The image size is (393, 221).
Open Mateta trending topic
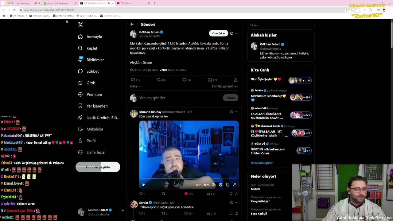point(256,189)
